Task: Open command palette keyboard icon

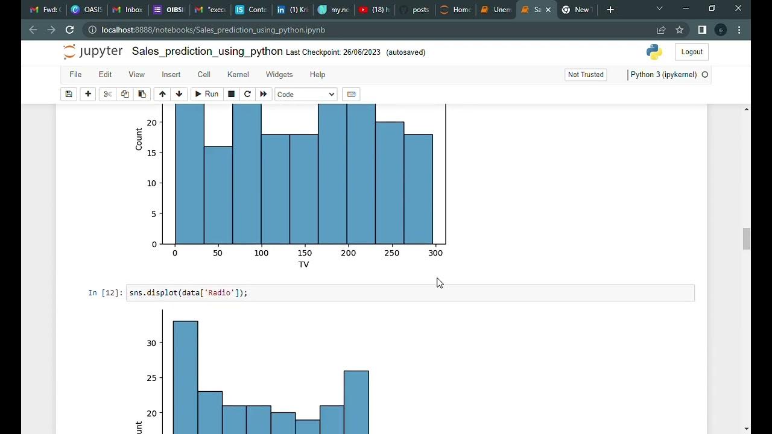Action: [351, 94]
